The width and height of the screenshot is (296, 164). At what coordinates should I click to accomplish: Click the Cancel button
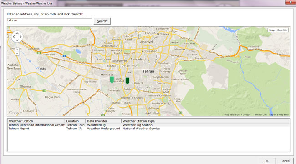coord(285,161)
